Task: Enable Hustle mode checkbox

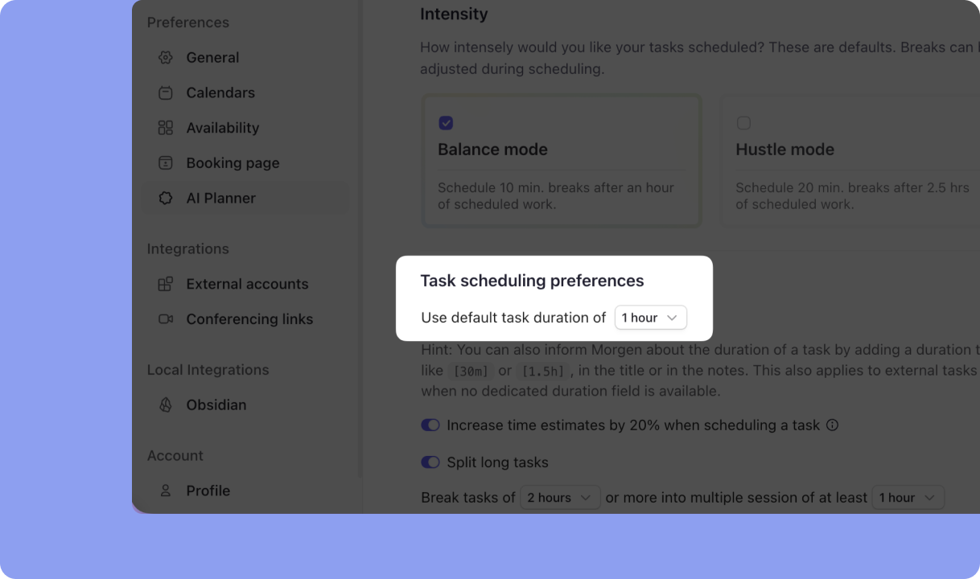Action: tap(743, 123)
